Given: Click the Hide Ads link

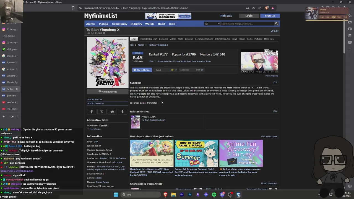Looking at the screenshot, I should tap(226, 16).
